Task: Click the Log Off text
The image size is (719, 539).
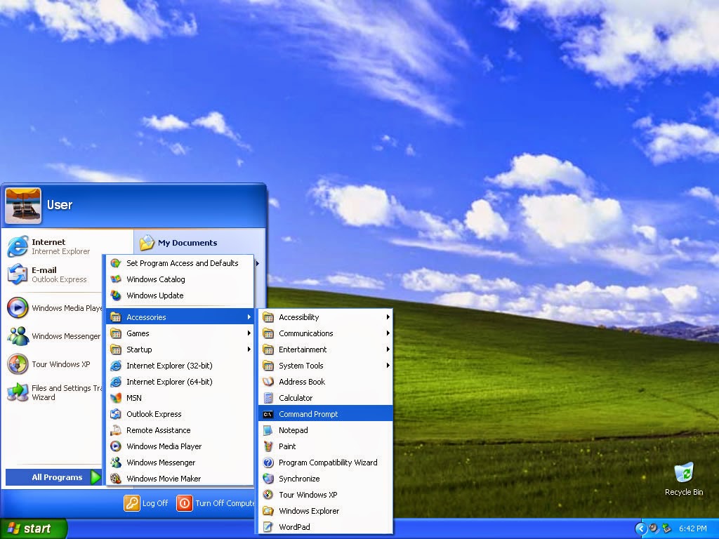Action: point(155,503)
